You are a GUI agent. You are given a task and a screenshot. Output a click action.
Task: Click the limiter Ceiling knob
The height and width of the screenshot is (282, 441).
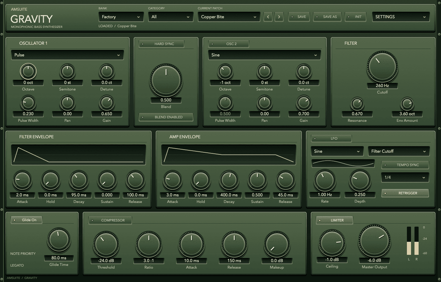coord(332,243)
